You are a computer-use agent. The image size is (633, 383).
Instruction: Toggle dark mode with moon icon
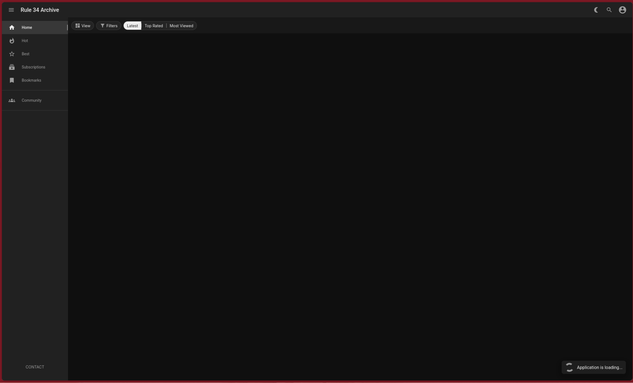596,10
